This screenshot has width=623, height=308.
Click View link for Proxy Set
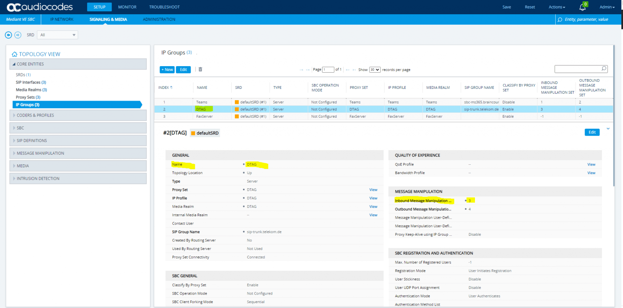pyautogui.click(x=373, y=190)
